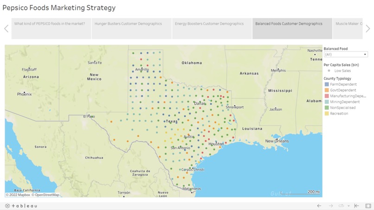Click Recreation yellow color swatch
Image resolution: width=374 pixels, height=210 pixels.
coord(327,114)
